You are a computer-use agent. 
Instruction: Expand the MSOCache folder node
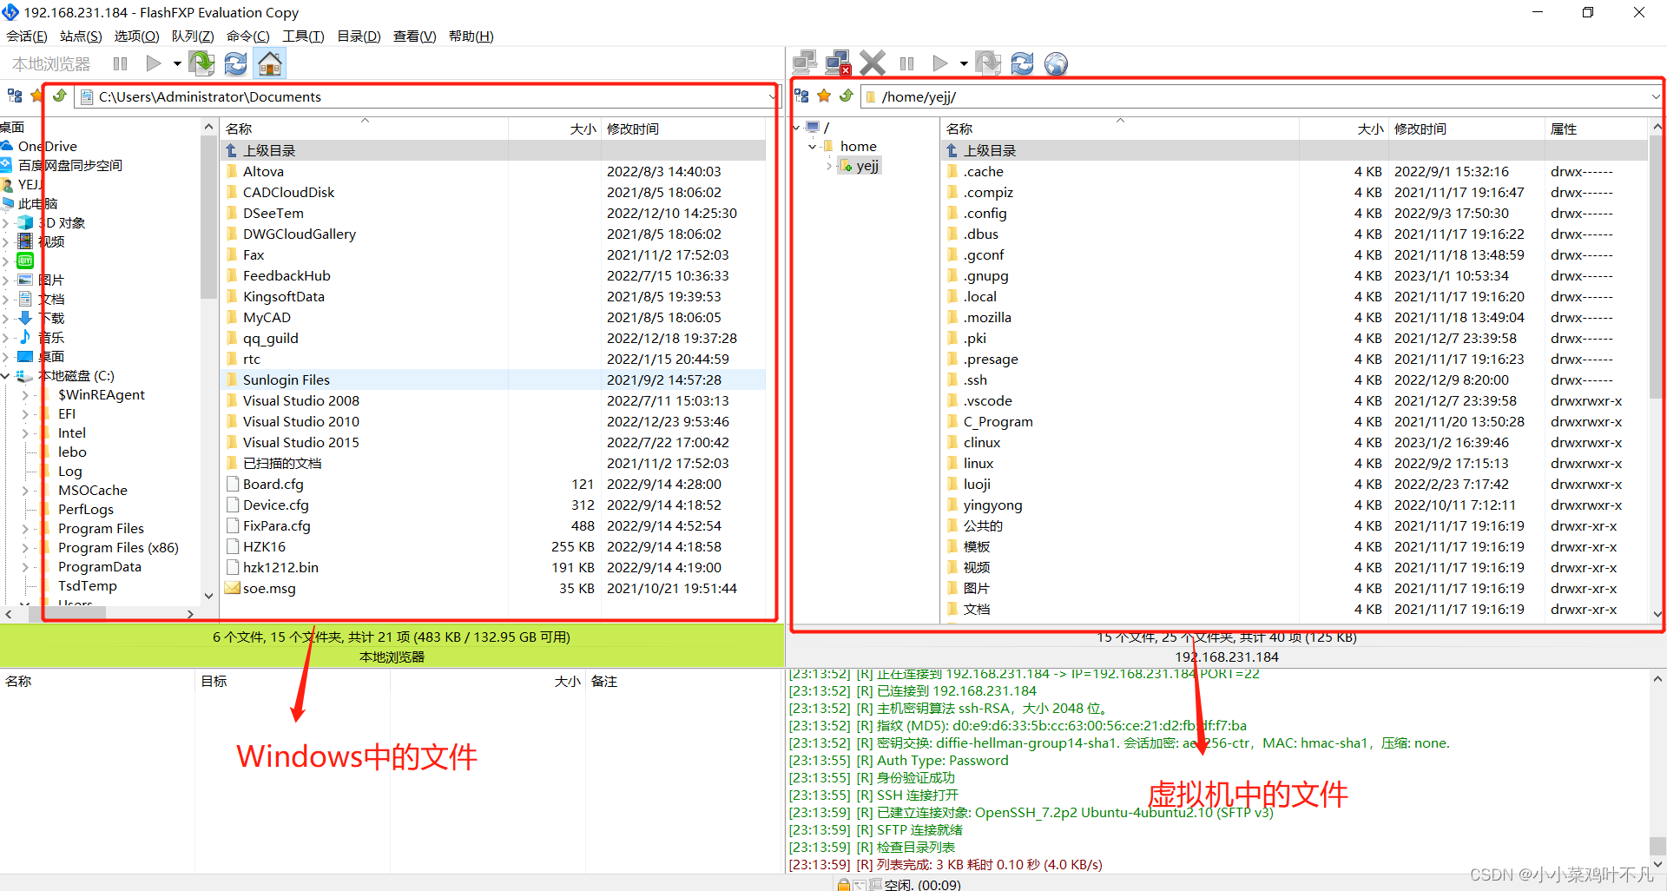coord(25,491)
